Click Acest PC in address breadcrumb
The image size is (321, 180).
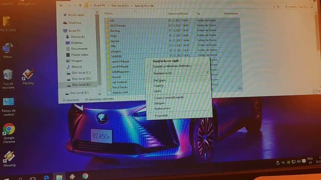point(99,5)
